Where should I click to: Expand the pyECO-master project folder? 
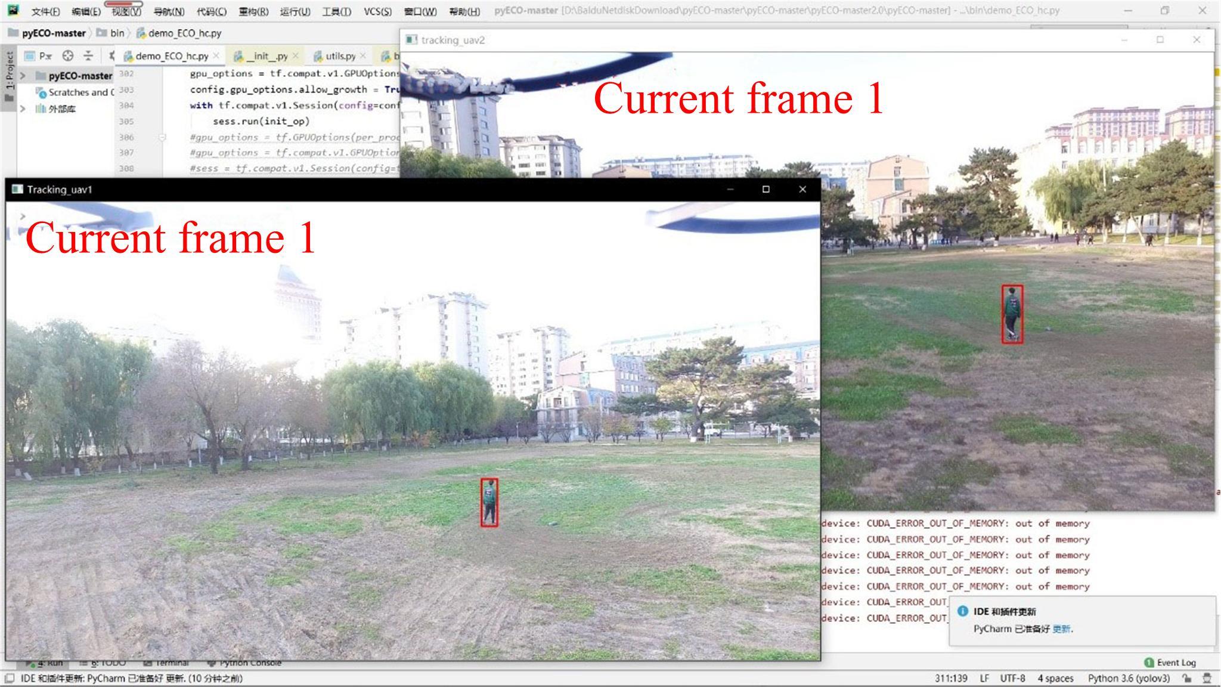coord(23,76)
